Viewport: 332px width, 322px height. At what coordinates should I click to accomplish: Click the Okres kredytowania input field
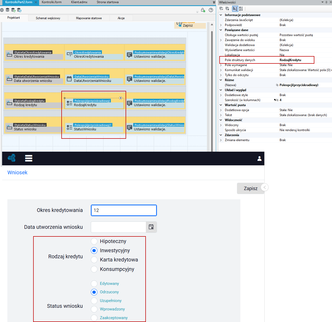click(124, 210)
